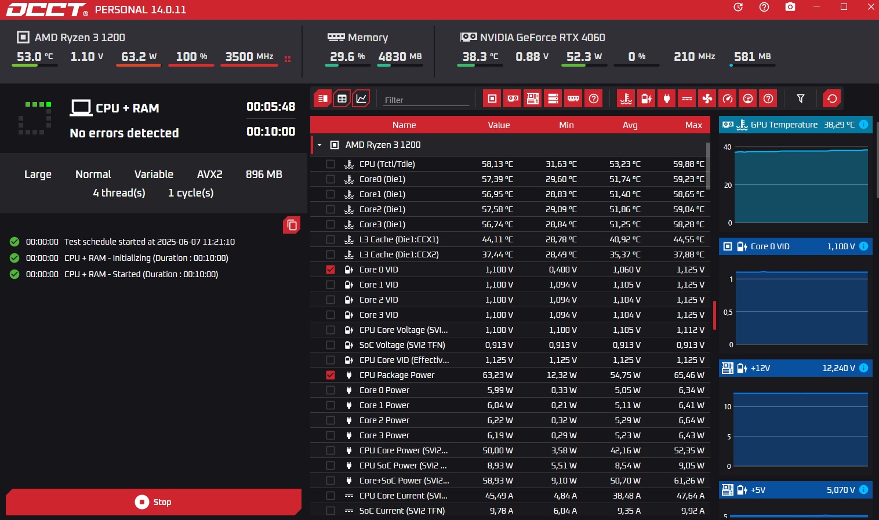Uncheck the Core 0 VID sensor checkbox
Viewport: 879px width, 520px height.
click(x=330, y=270)
